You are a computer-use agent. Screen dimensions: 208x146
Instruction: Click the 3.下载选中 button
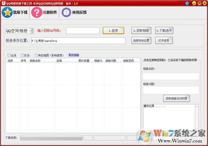164,31
